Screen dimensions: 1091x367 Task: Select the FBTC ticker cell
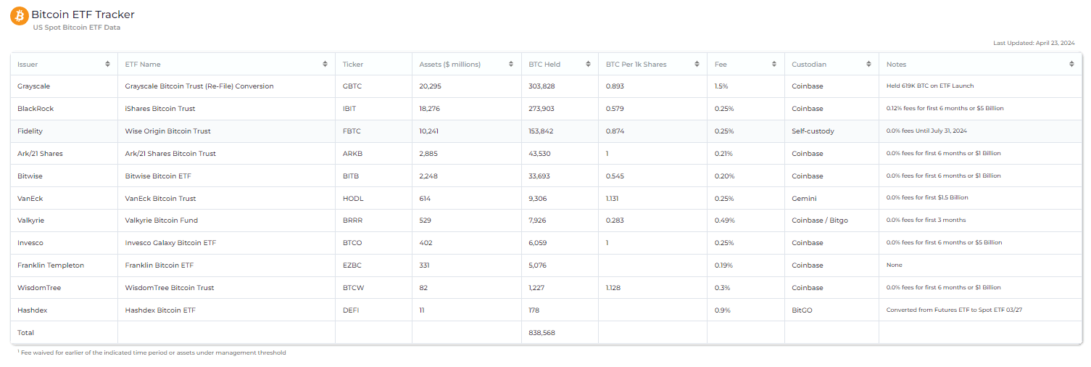coord(352,131)
